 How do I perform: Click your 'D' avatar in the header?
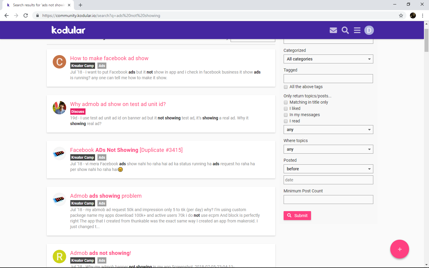point(369,30)
